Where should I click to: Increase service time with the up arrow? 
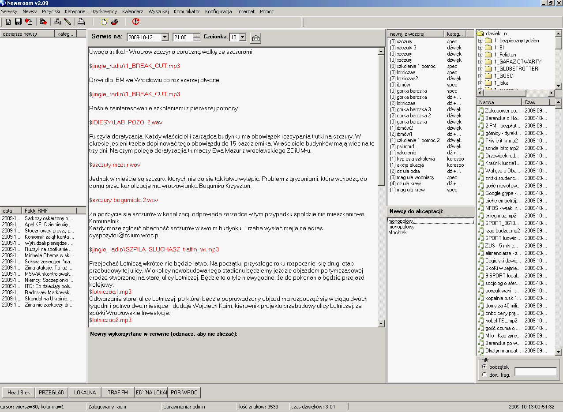pos(197,36)
